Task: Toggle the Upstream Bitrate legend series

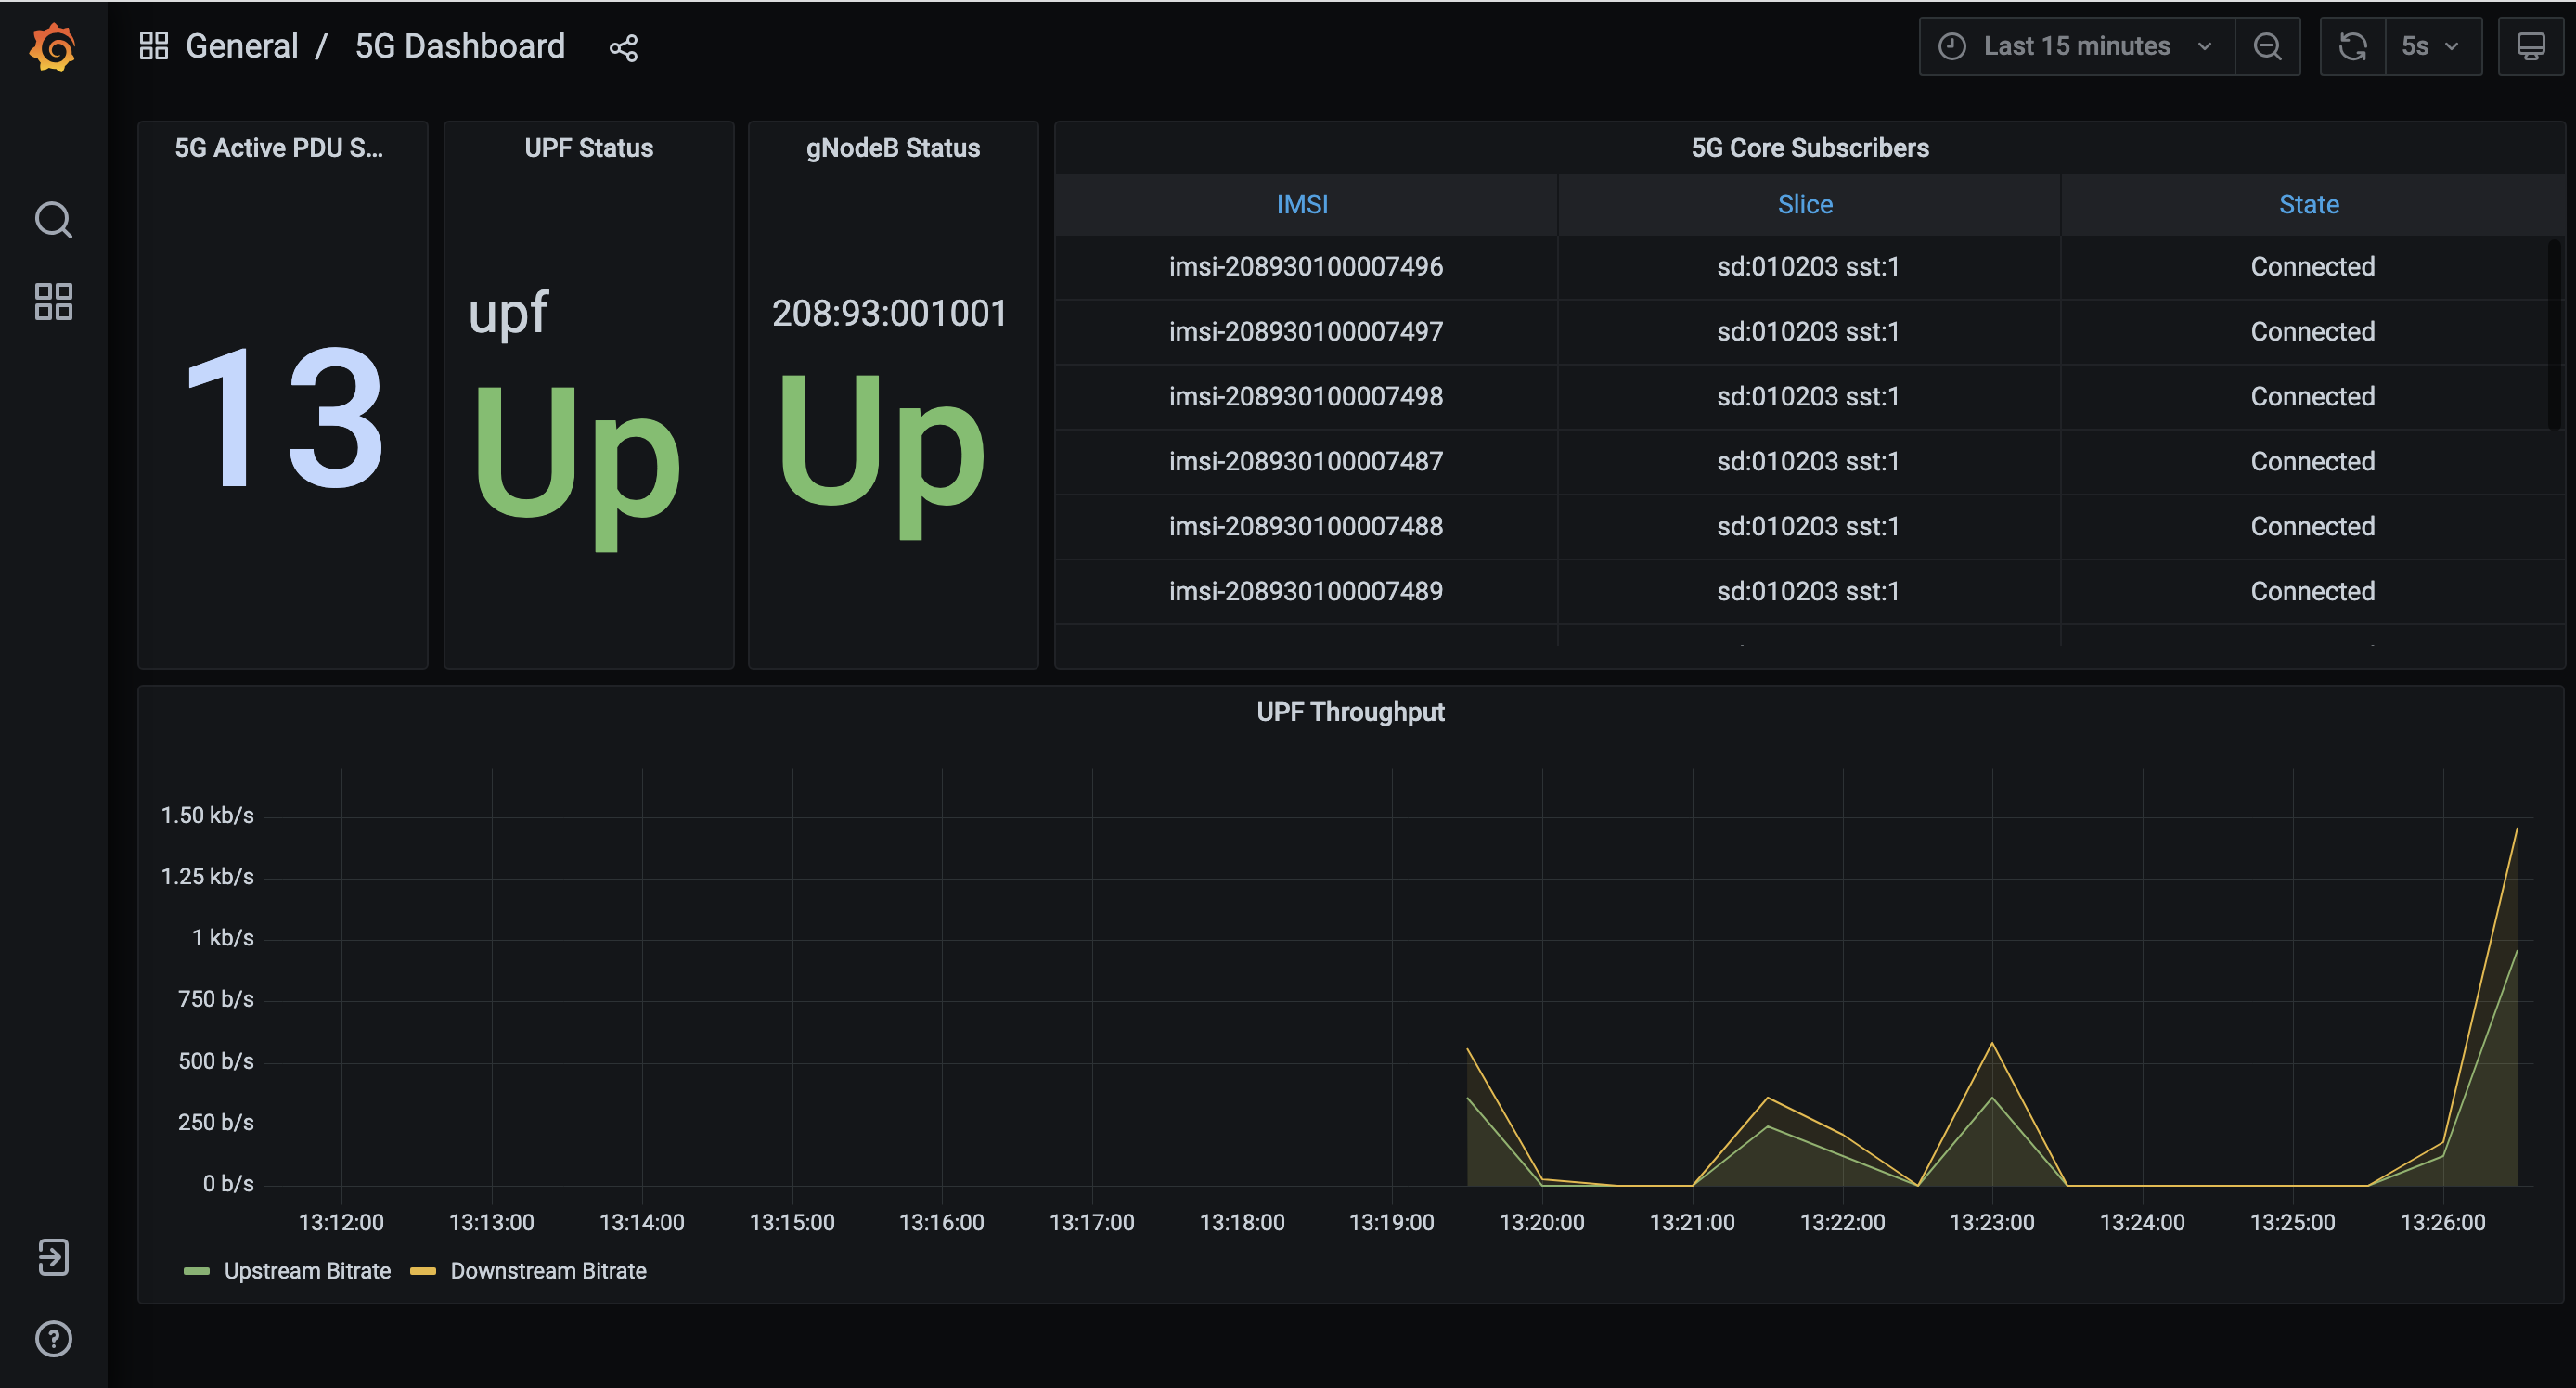Action: coord(307,1270)
